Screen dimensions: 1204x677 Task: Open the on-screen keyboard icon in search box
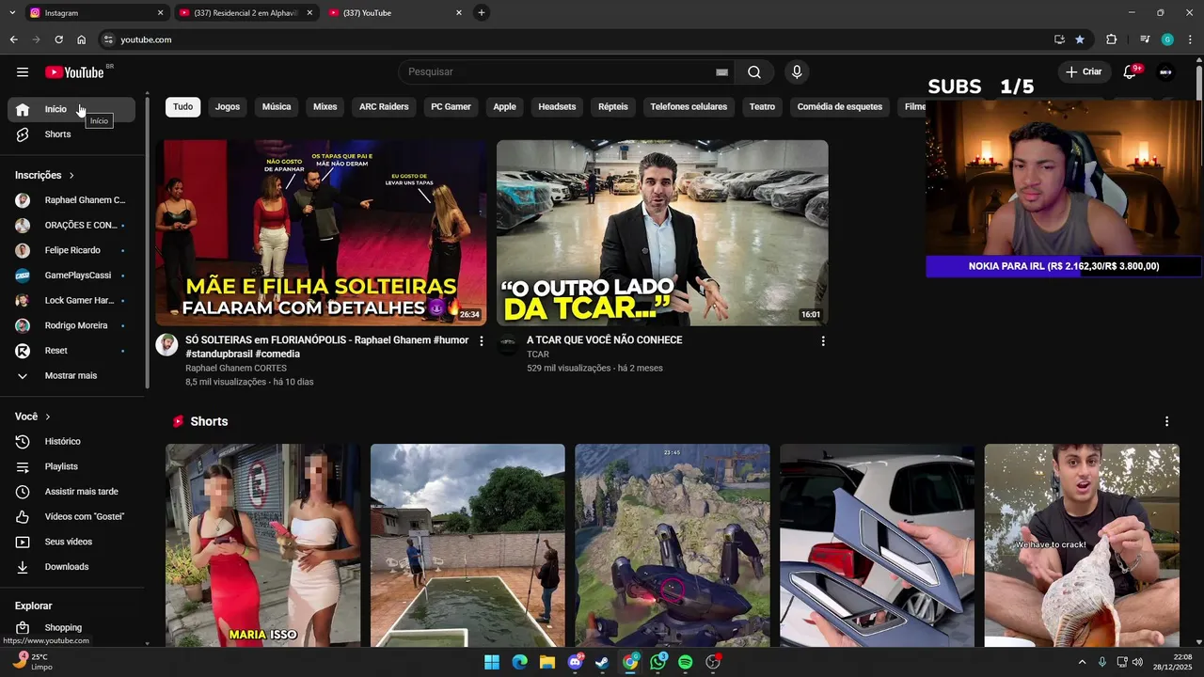point(721,72)
